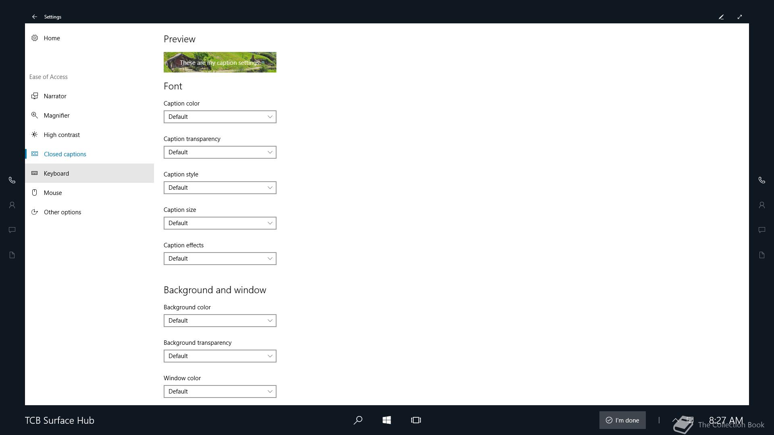
Task: Expand the Caption color dropdown
Action: click(x=220, y=117)
